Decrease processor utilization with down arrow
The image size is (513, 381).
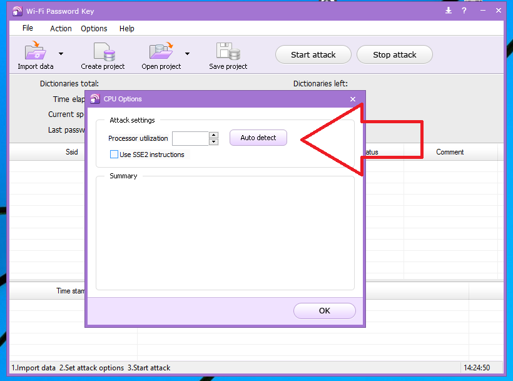(x=213, y=141)
